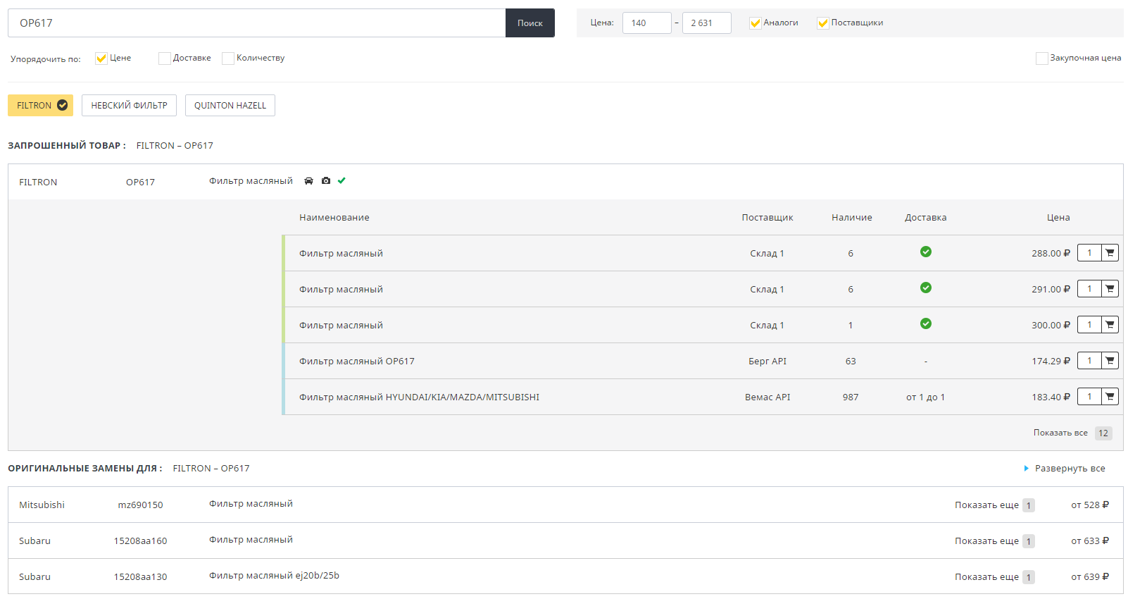
Task: Click the Поставщик column header
Action: (x=767, y=218)
